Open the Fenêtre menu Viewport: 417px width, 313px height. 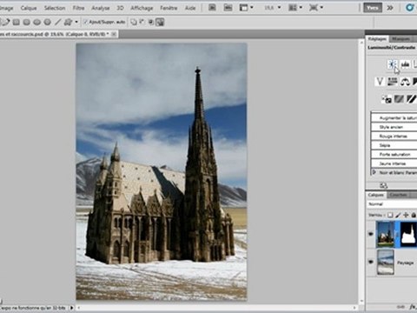(x=169, y=8)
